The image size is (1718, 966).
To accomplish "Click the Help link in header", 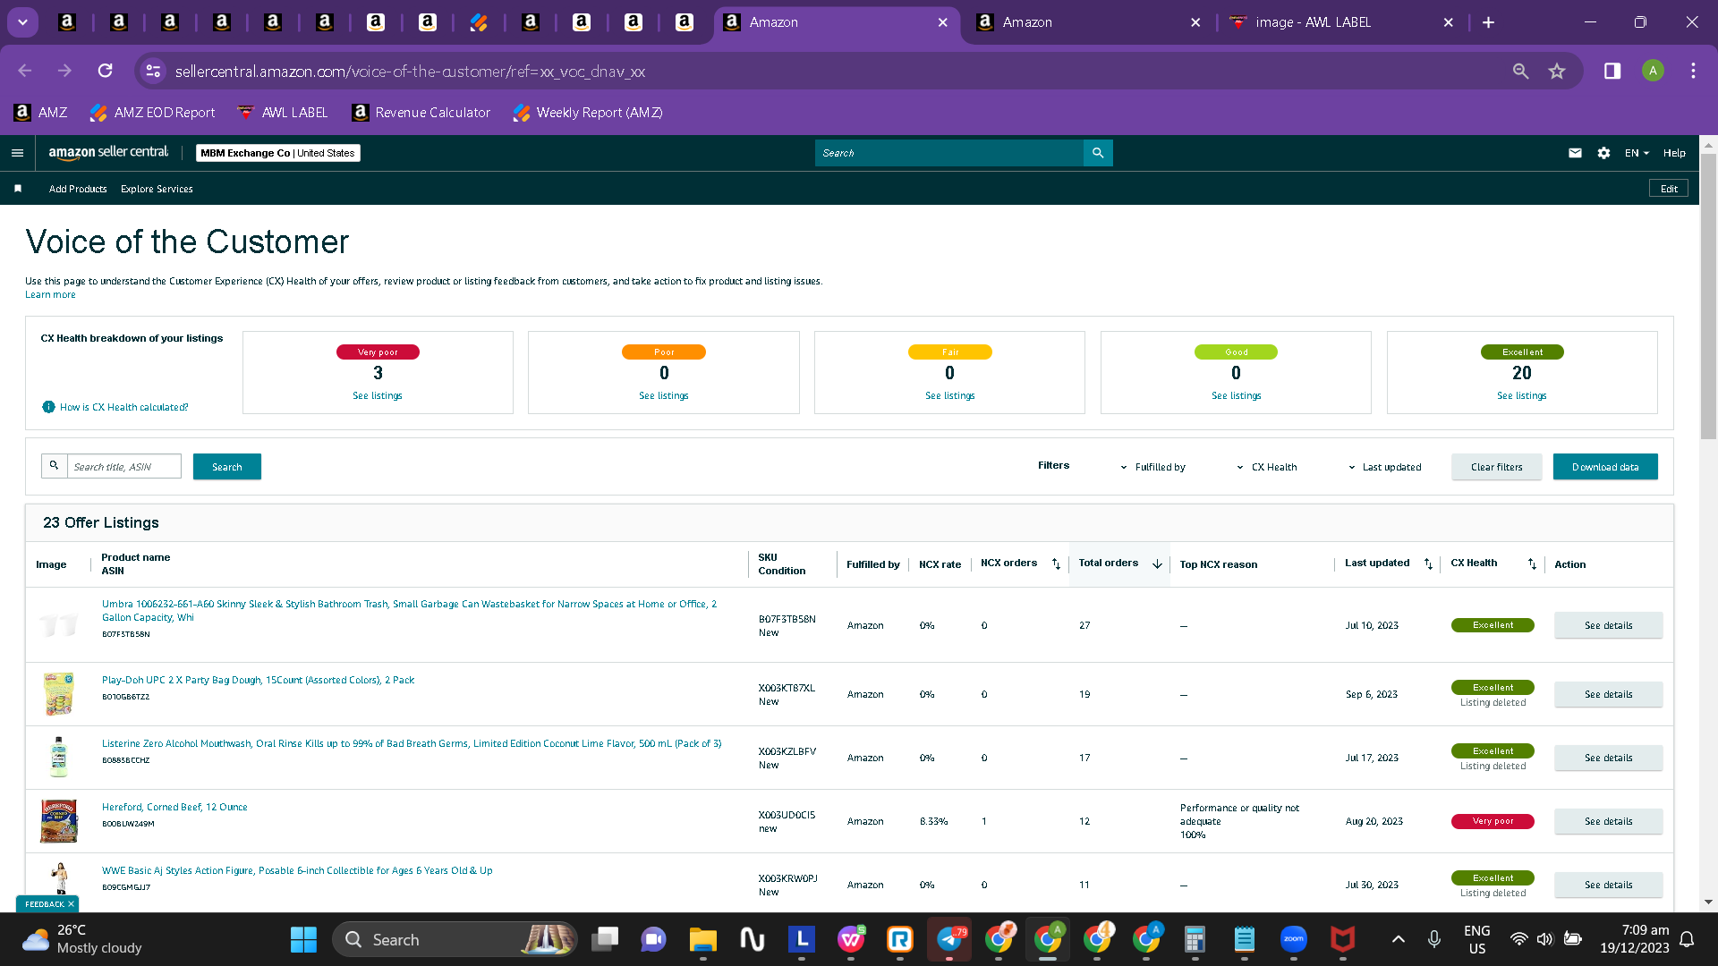I will click(x=1674, y=153).
